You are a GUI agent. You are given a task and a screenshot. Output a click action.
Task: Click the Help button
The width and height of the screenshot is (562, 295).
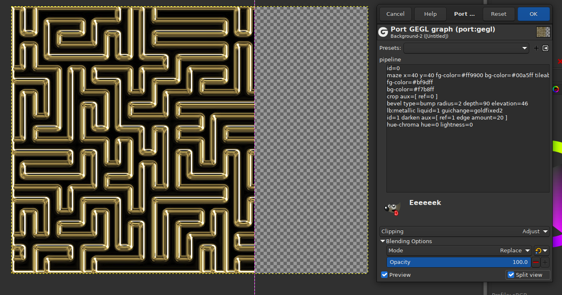pyautogui.click(x=430, y=14)
